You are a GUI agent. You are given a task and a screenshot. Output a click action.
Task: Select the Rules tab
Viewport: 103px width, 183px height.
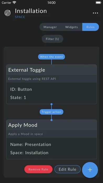tap(90, 27)
